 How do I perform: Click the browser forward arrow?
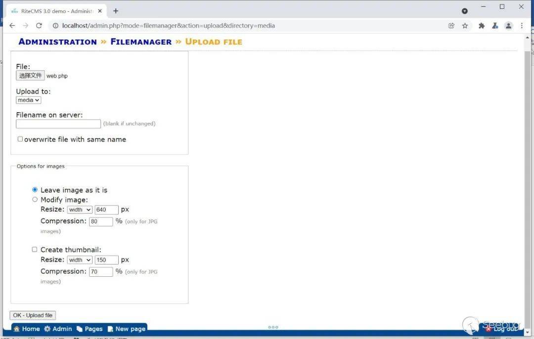[26, 26]
